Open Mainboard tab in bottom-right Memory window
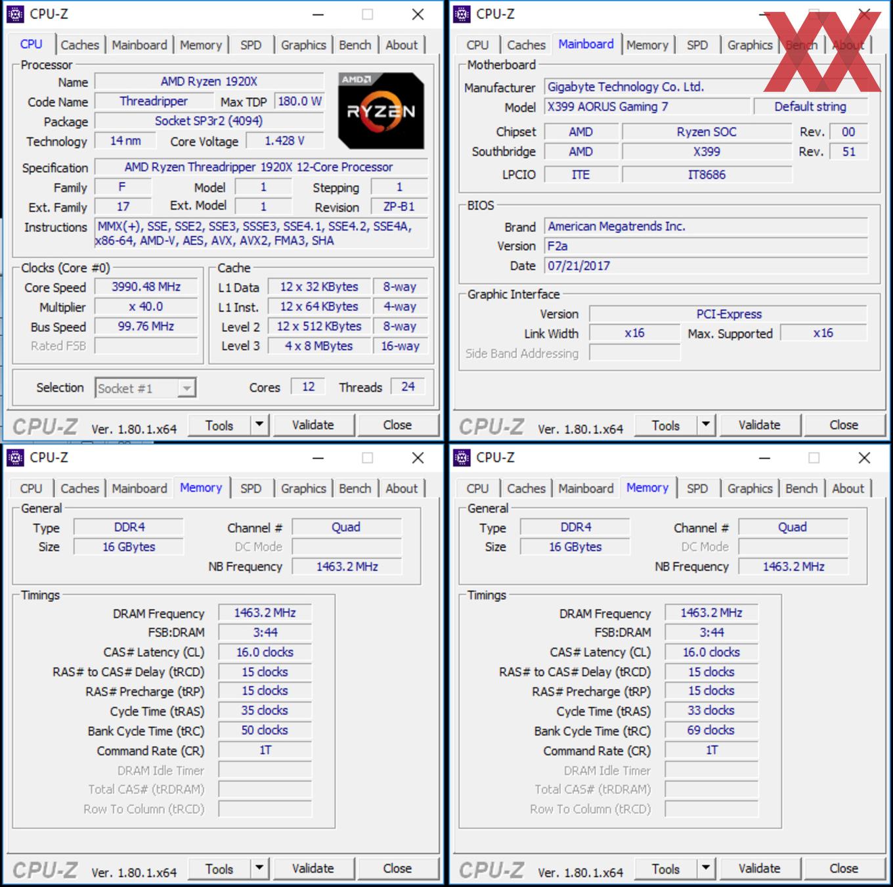This screenshot has height=887, width=893. [586, 488]
